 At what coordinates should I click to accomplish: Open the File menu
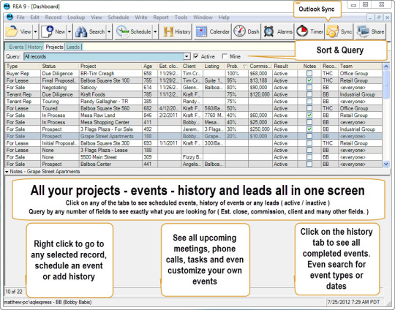point(20,18)
